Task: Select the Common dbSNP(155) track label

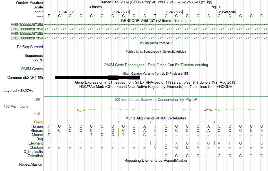Action: coord(25,78)
